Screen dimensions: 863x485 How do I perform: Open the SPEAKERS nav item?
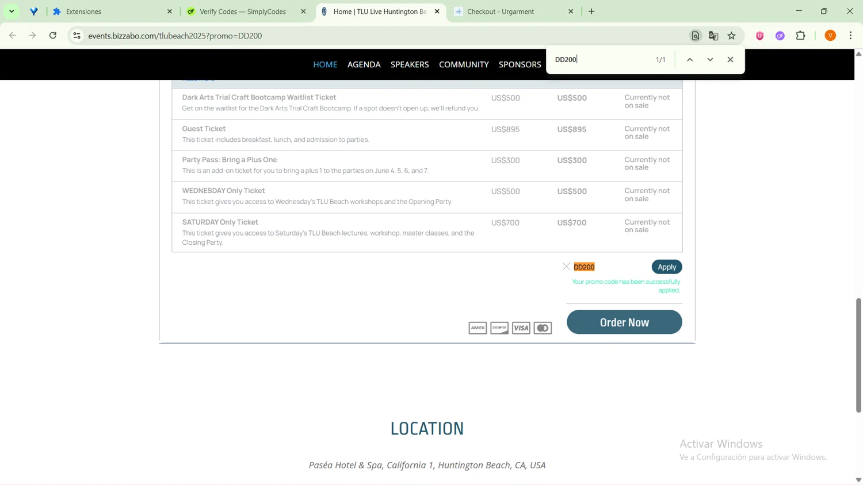(410, 64)
